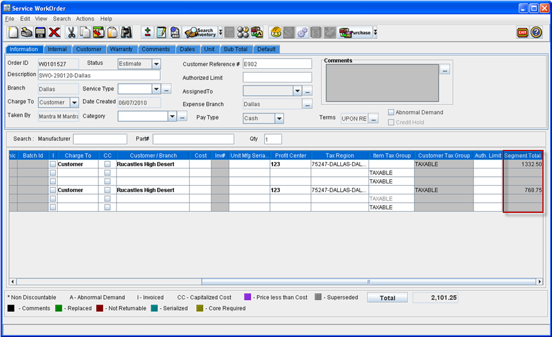
Task: Click the red box and letter A toolbar icon
Action: pyautogui.click(x=257, y=32)
